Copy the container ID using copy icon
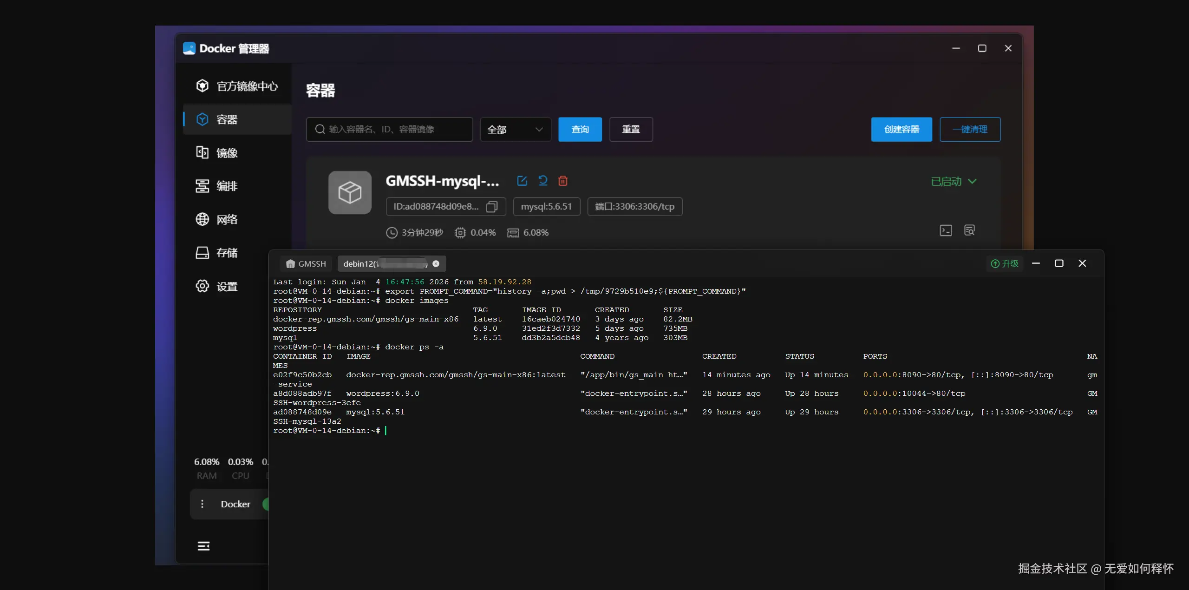The height and width of the screenshot is (590, 1189). (491, 207)
